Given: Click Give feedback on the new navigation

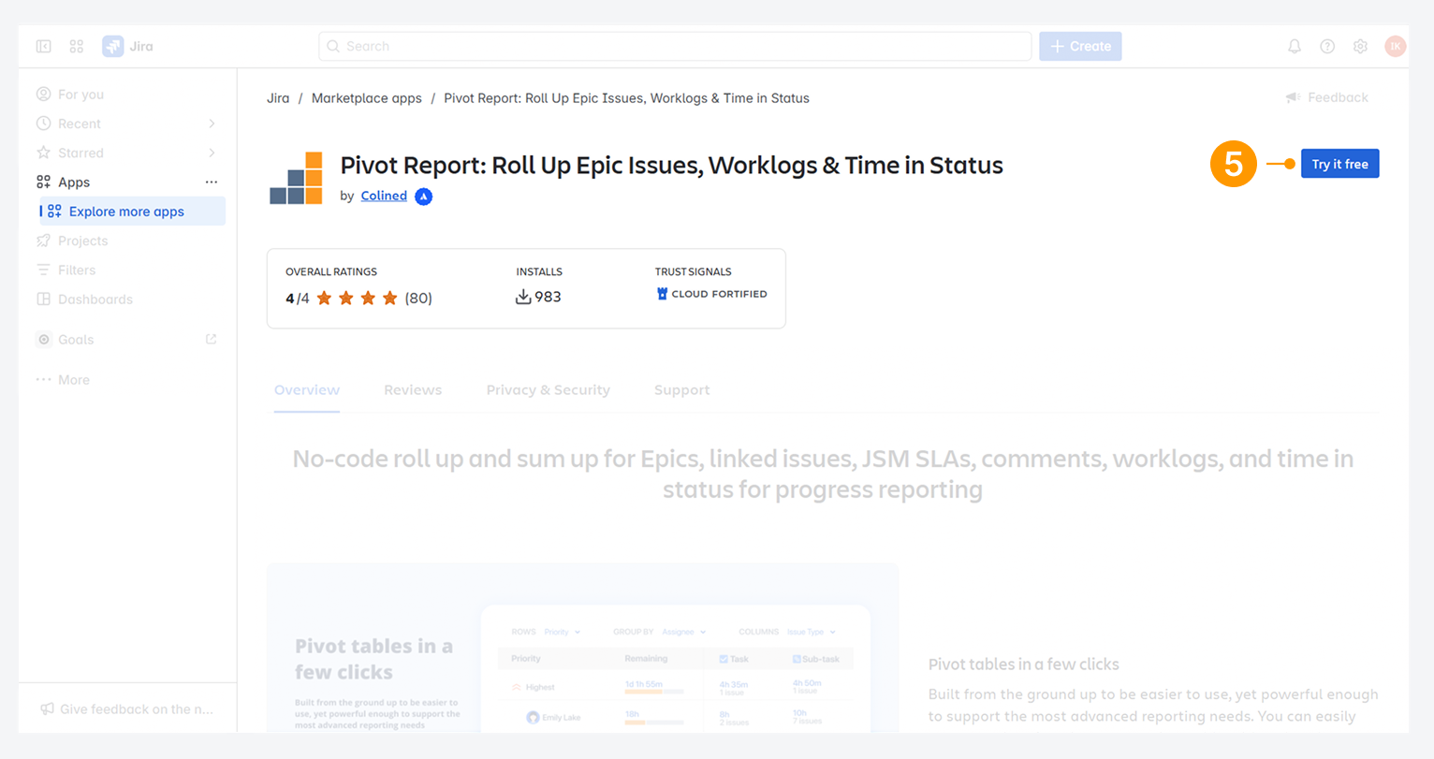Looking at the screenshot, I should 127,709.
